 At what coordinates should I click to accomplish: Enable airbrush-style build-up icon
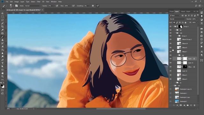[x=73, y=6]
